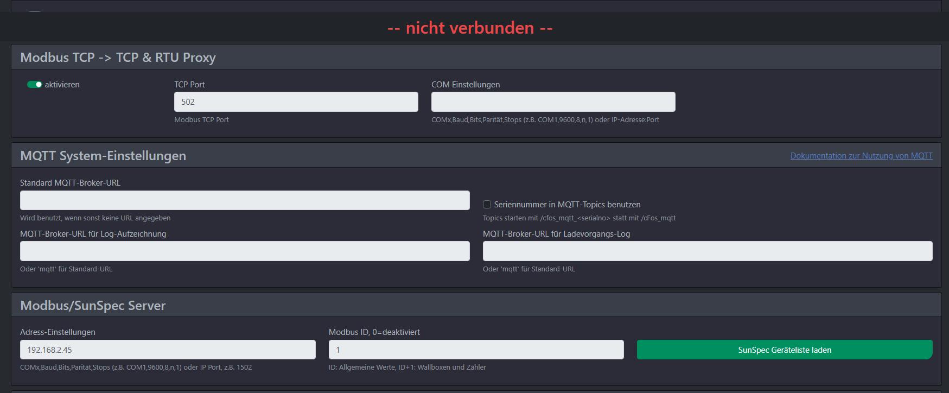Click the MQTT-Broker-URL für Ladevorgangs-Log field
This screenshot has width=949, height=393.
pos(707,251)
